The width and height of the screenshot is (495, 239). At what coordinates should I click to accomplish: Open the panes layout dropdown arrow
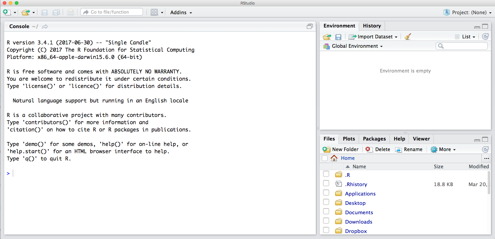click(162, 13)
